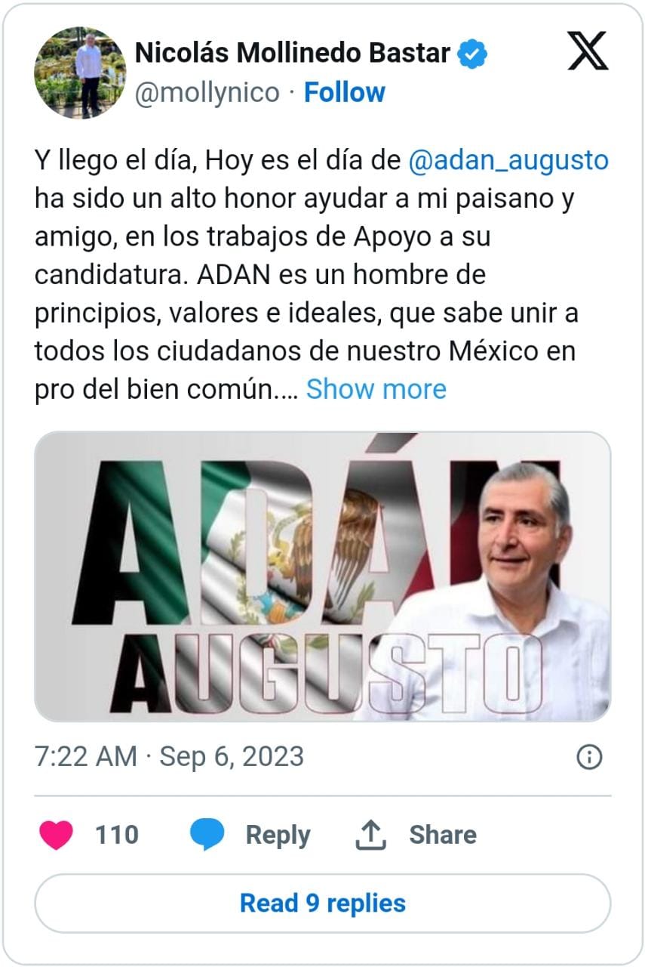
Task: Open the tweet info circle icon
Action: tap(589, 757)
